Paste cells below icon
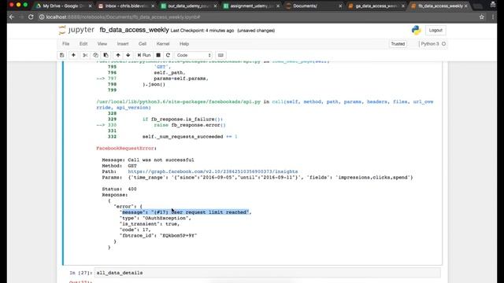The height and width of the screenshot is (283, 504). (x=106, y=55)
